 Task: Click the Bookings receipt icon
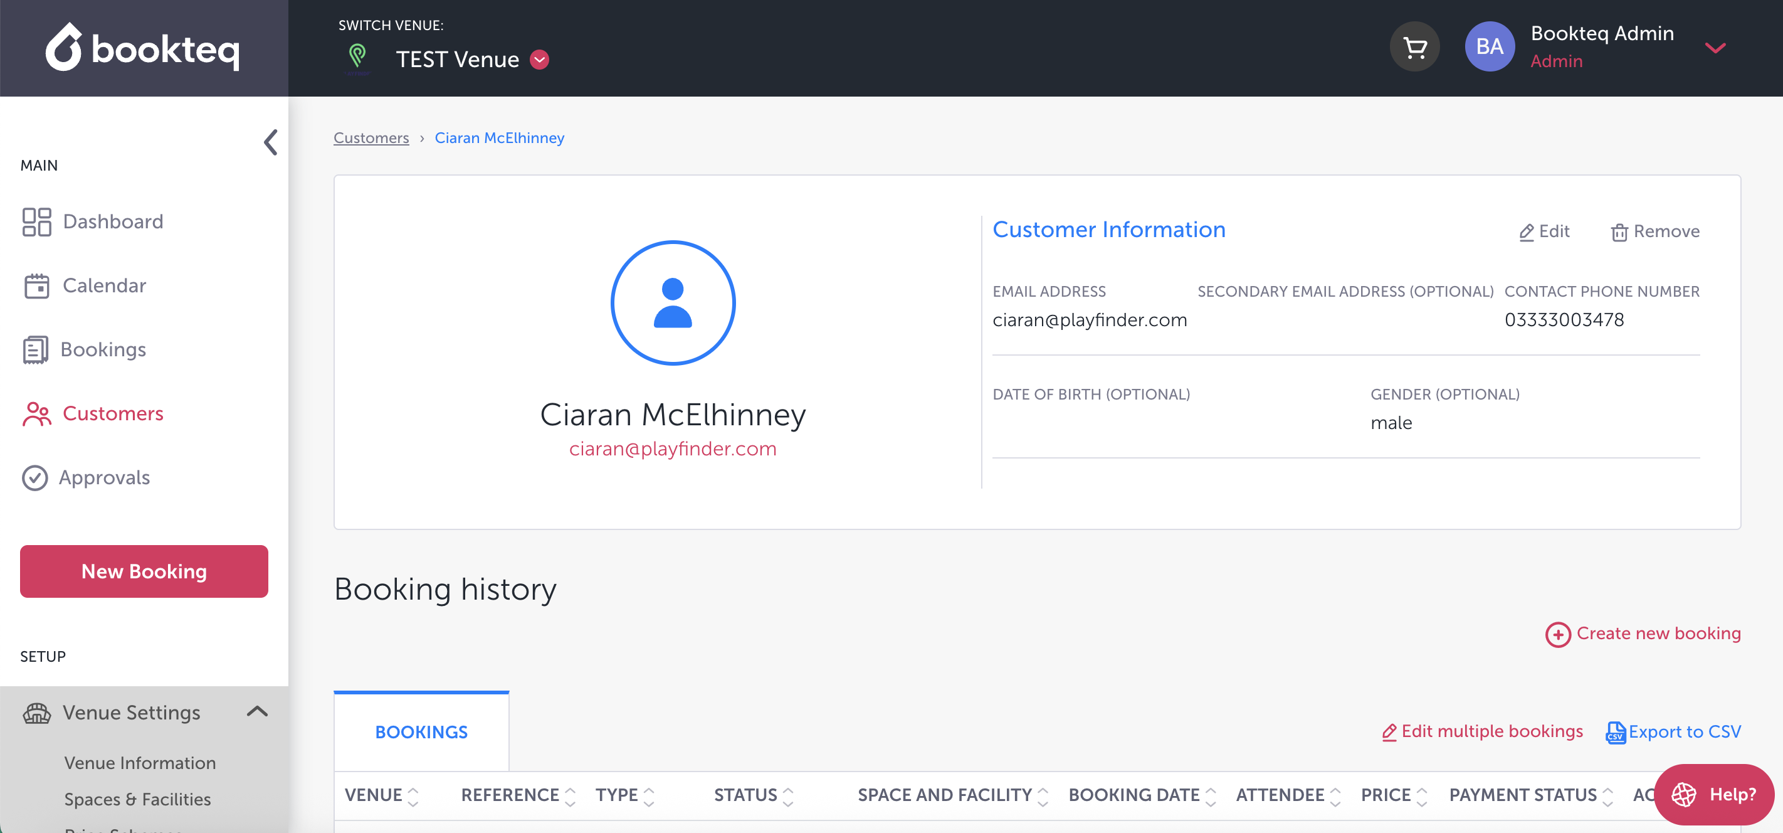point(34,349)
